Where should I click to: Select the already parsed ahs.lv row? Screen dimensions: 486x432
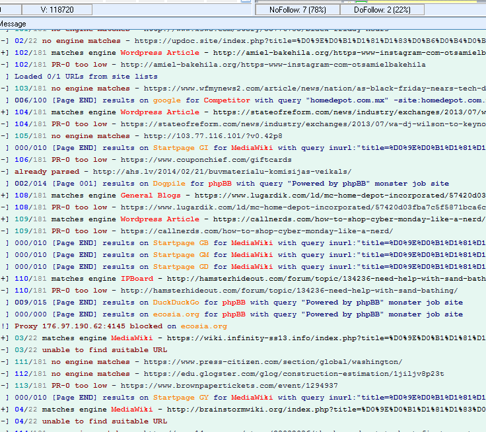[243, 172]
